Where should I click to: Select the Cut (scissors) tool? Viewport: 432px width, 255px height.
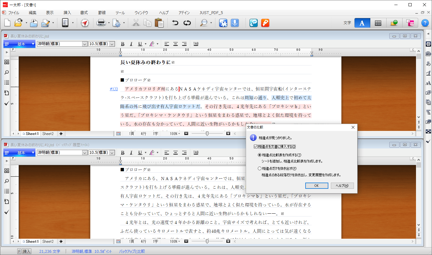coord(136,23)
